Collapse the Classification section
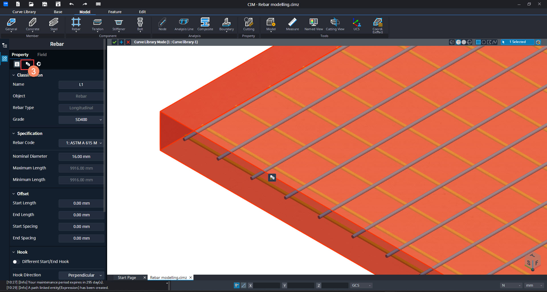 pyautogui.click(x=14, y=75)
